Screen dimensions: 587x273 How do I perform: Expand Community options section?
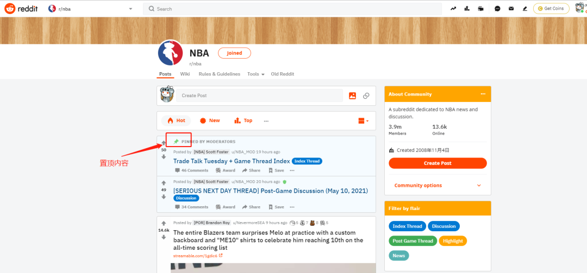[x=438, y=186]
